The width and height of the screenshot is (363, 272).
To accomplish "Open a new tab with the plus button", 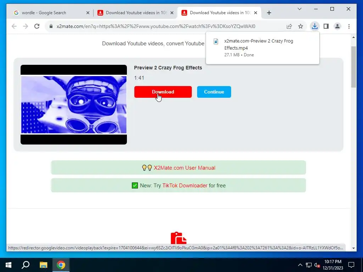I will tap(269, 13).
